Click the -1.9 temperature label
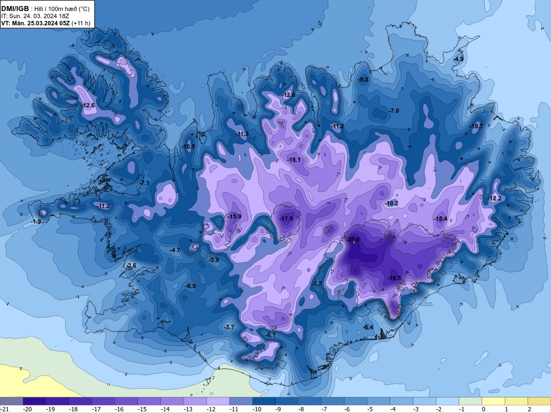This screenshot has height=413, width=551. pos(35,221)
